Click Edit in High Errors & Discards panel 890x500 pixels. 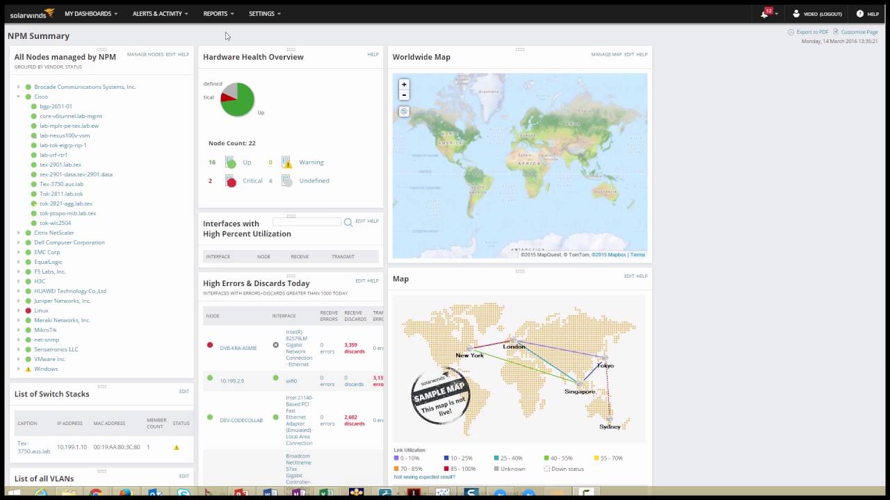pos(359,281)
